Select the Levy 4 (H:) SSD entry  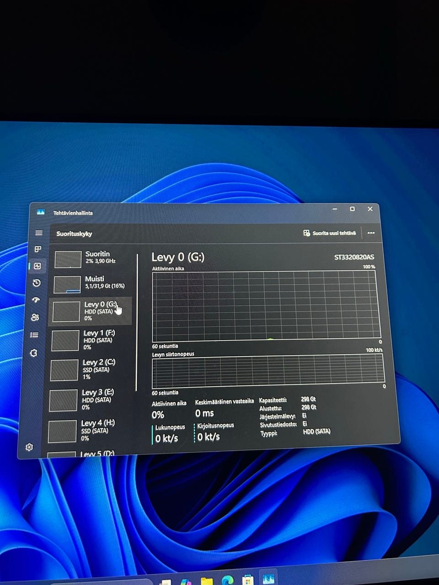[x=87, y=431]
